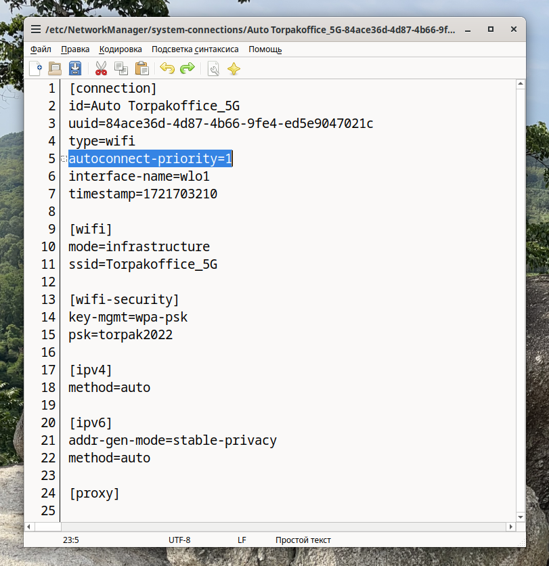Click the [connection] line
Image resolution: width=549 pixels, height=566 pixels.
pyautogui.click(x=112, y=89)
